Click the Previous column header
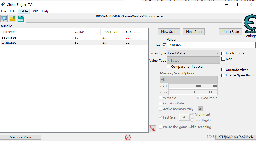The width and height of the screenshot is (256, 141). click(x=112, y=32)
